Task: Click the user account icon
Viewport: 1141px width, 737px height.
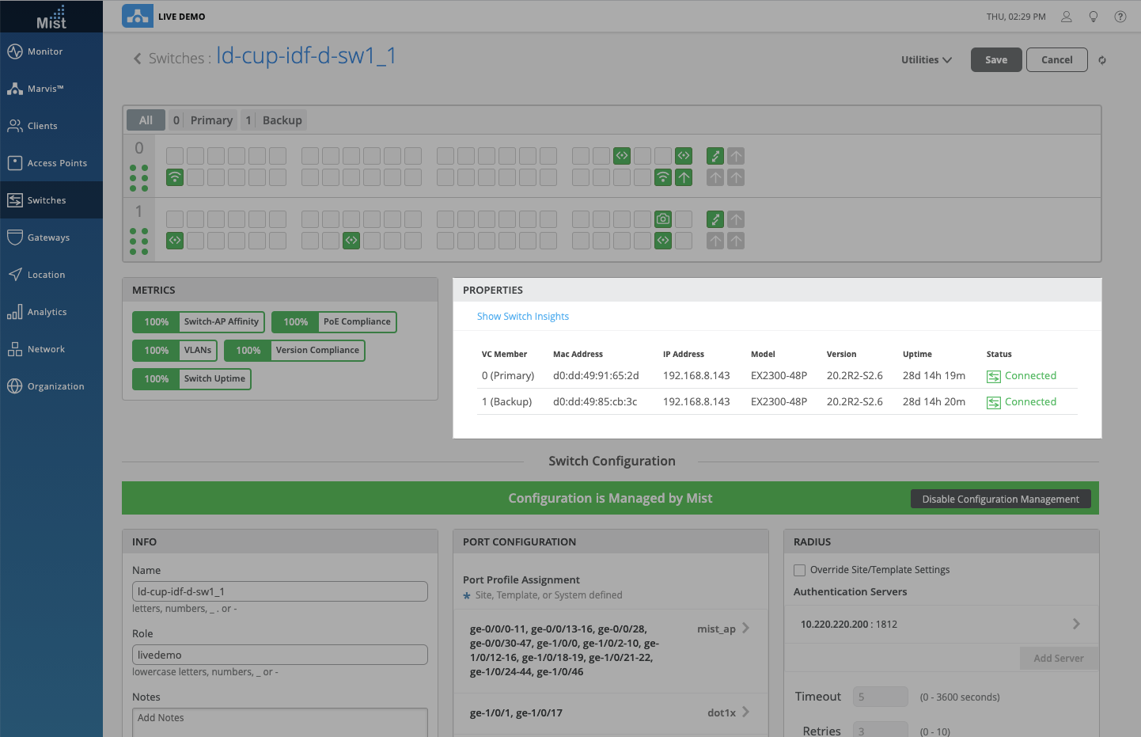Action: [x=1067, y=17]
